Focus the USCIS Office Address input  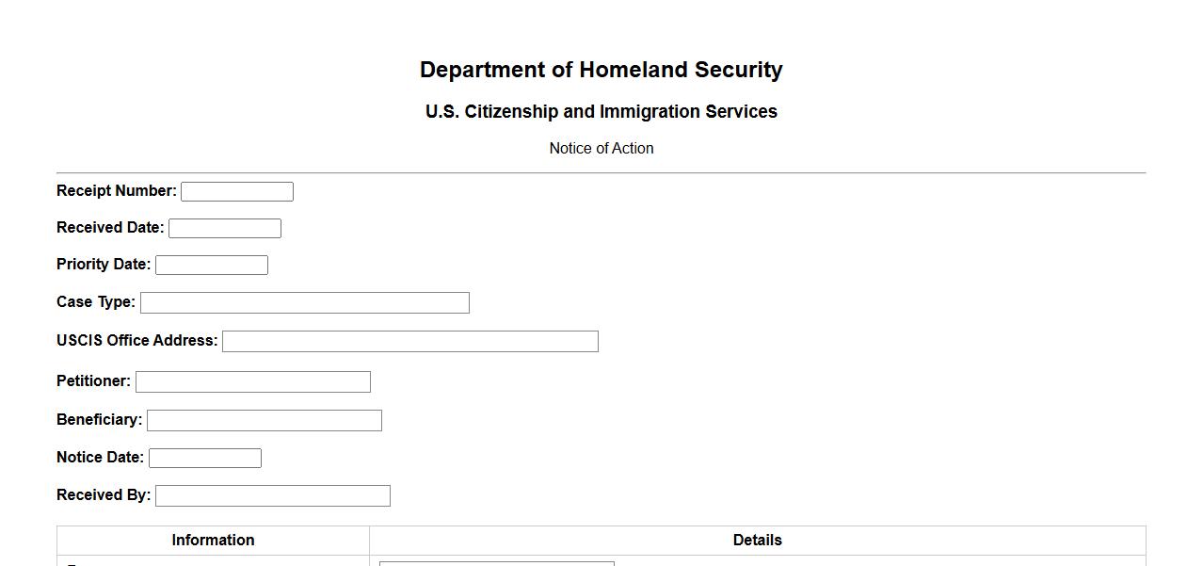(409, 342)
